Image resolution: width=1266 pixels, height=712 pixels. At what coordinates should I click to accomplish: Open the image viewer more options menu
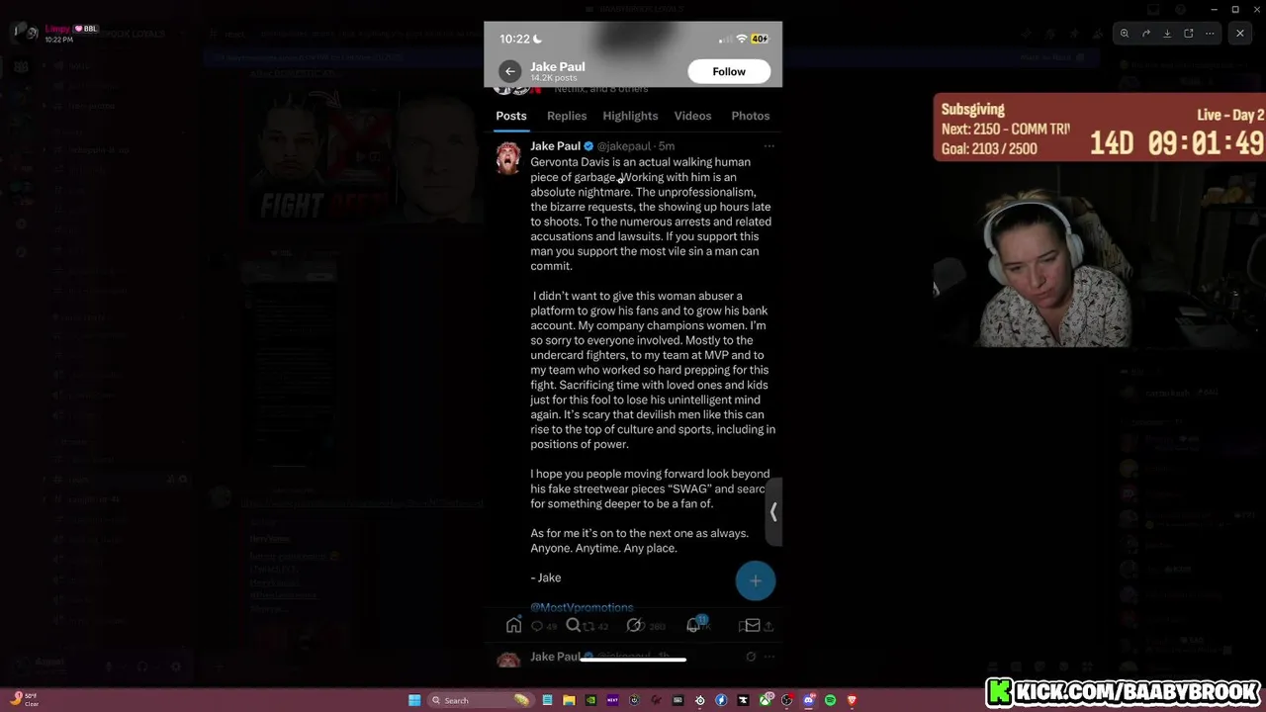click(x=1210, y=34)
